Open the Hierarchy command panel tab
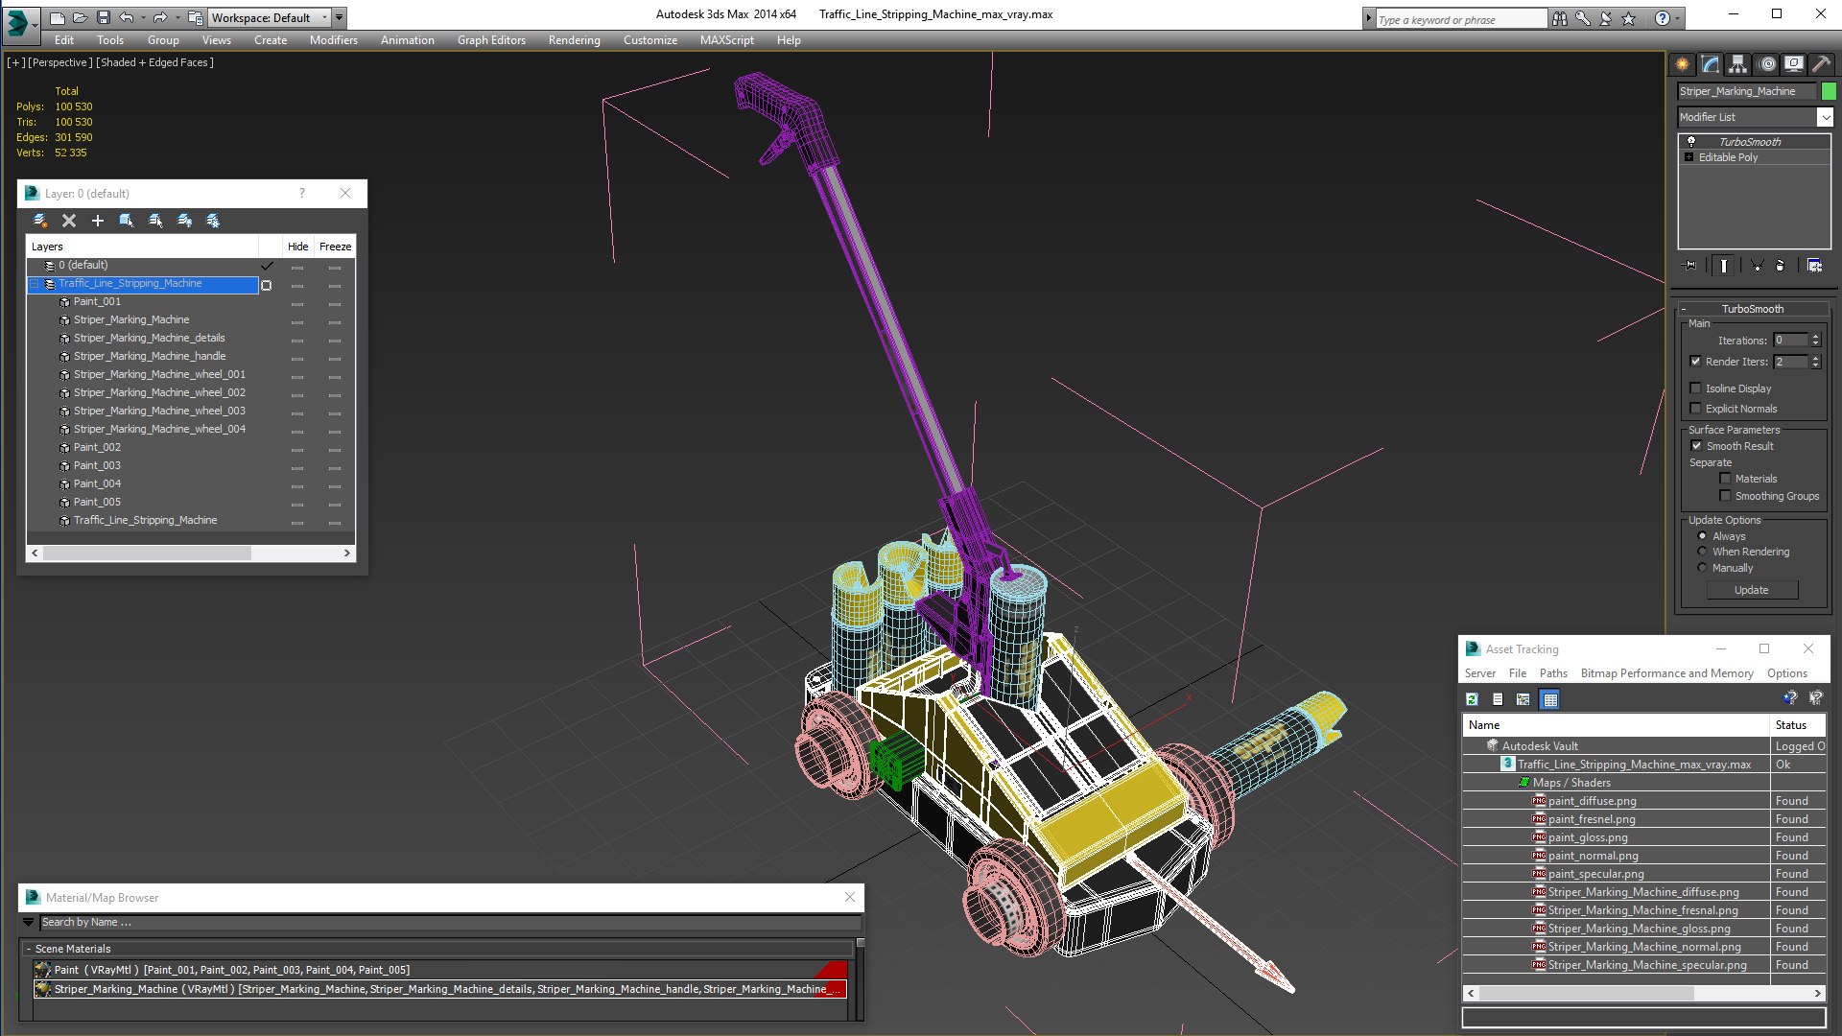The height and width of the screenshot is (1036, 1842). coord(1737,64)
